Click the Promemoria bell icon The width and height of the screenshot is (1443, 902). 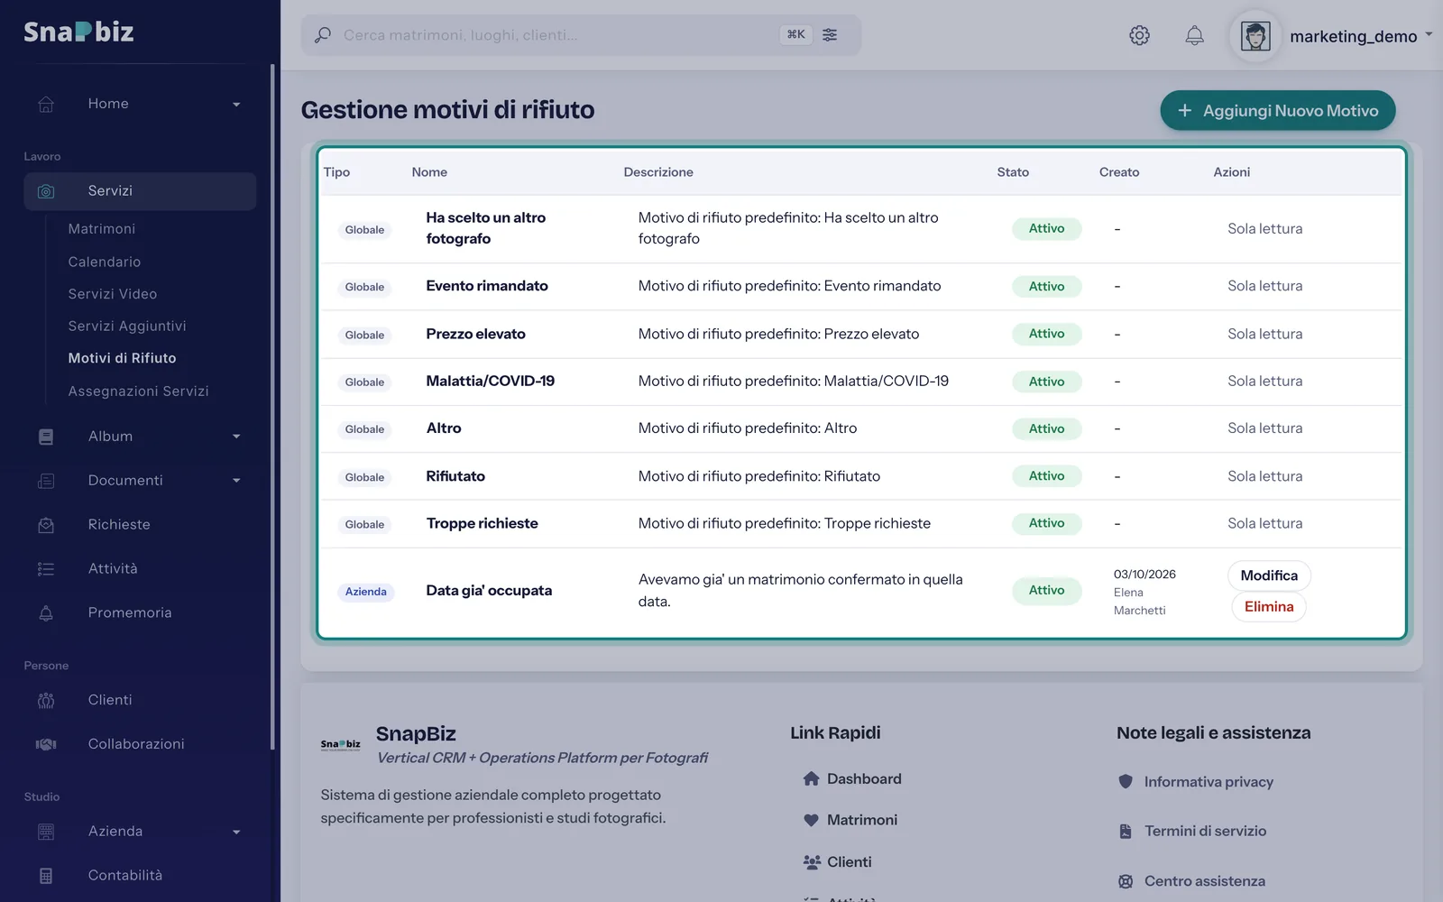click(46, 613)
